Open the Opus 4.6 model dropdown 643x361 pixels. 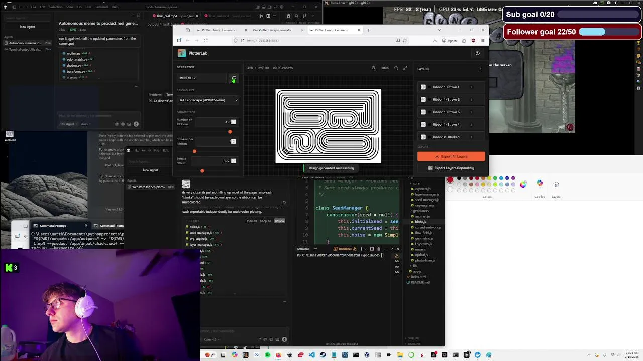[211, 339]
